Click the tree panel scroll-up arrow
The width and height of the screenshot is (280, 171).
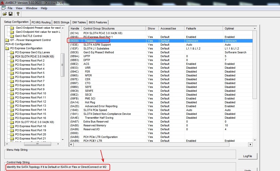tap(63, 28)
